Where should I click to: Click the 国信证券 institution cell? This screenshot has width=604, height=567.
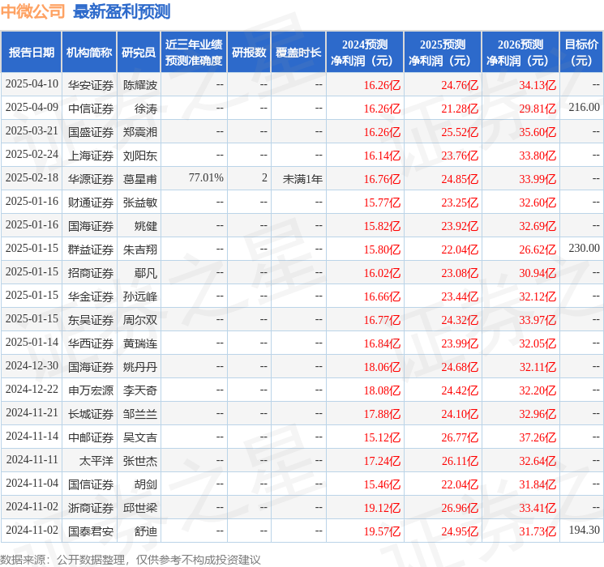(x=91, y=484)
